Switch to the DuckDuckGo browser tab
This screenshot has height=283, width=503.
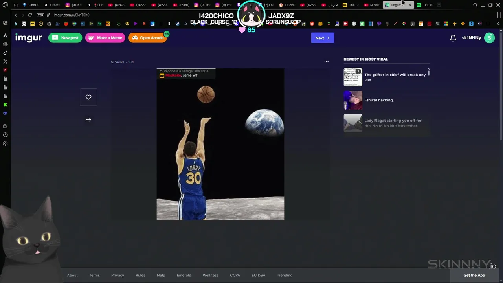[287, 5]
